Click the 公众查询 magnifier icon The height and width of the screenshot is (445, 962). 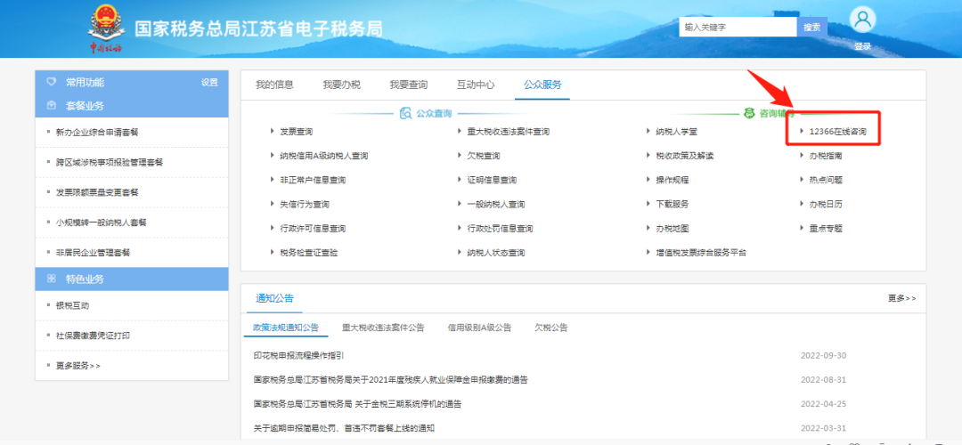(x=405, y=113)
